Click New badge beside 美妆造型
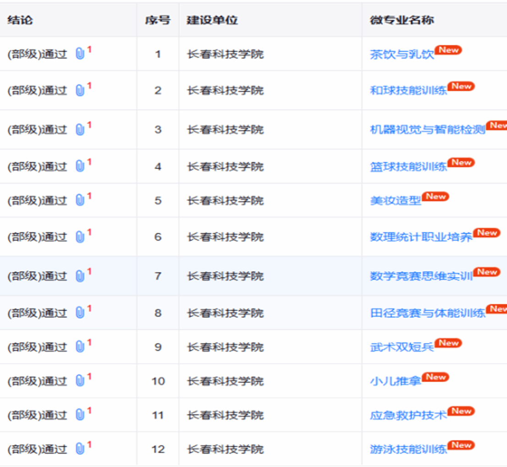Screen dimensions: 507x467 click(435, 197)
